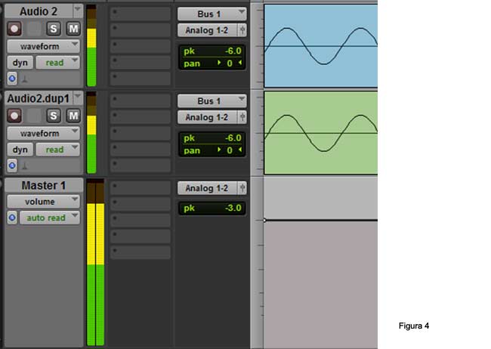Open Audio2.dup1 output window icon

click(242, 118)
